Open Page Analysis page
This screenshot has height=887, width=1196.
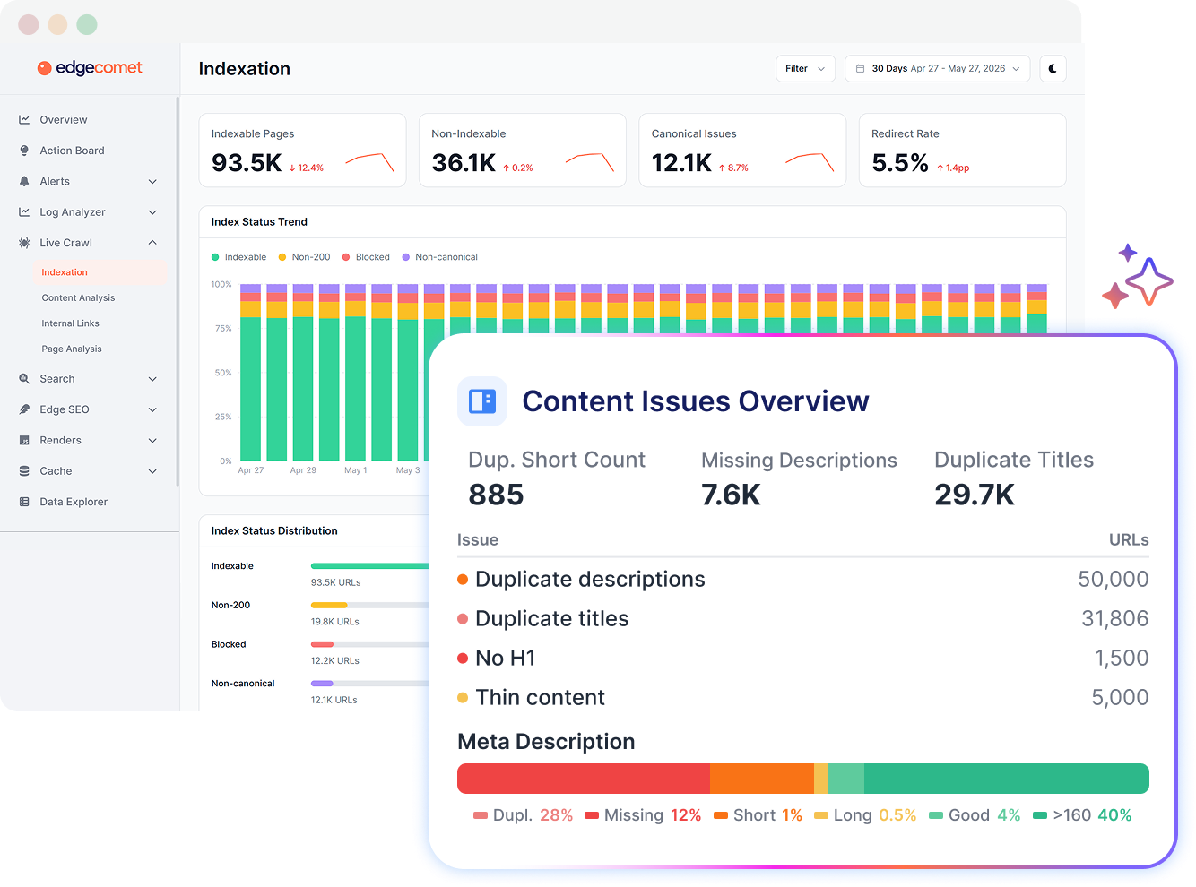coord(72,349)
